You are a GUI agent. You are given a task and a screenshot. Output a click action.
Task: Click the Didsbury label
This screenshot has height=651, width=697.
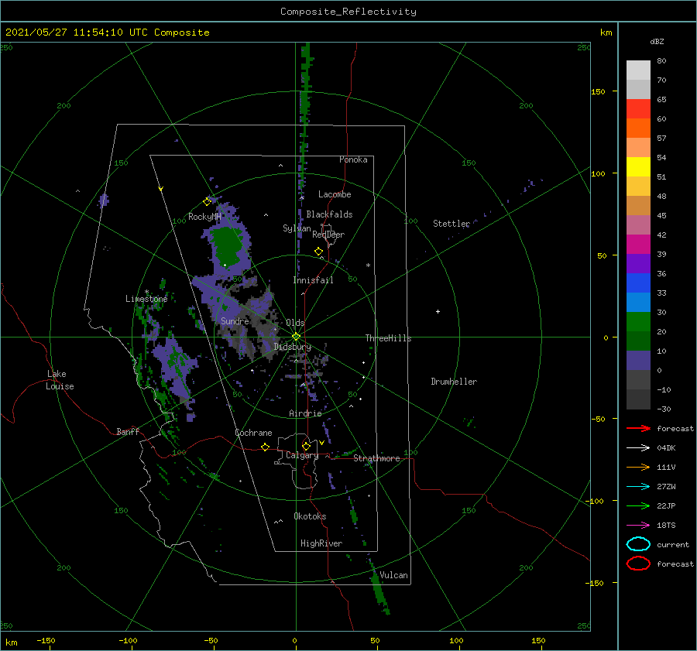(x=293, y=347)
